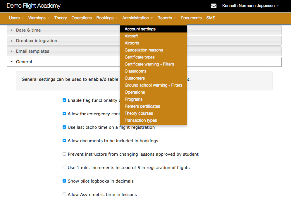Select Operations in the Administration dropdown list
The height and width of the screenshot is (206, 291).
(154, 92)
